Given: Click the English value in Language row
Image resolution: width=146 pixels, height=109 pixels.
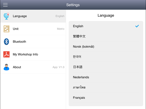Looking at the screenshot, I should click(60, 16).
